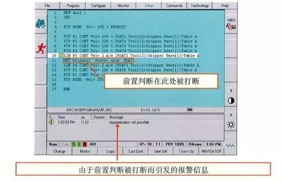Click the Motion softkey
The image size is (281, 182).
click(x=85, y=151)
